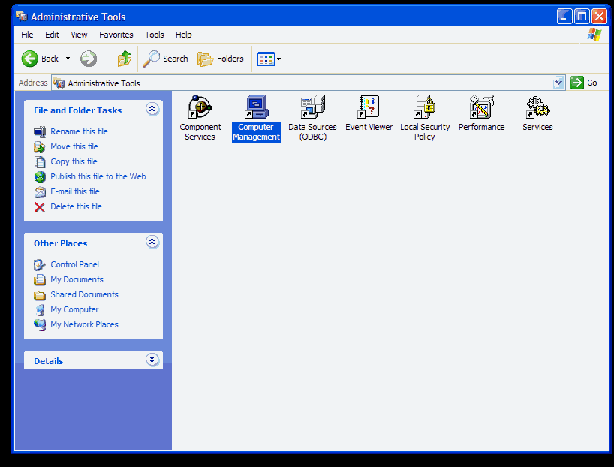Maximize the Administrative Tools window
The height and width of the screenshot is (467, 614).
click(x=582, y=16)
